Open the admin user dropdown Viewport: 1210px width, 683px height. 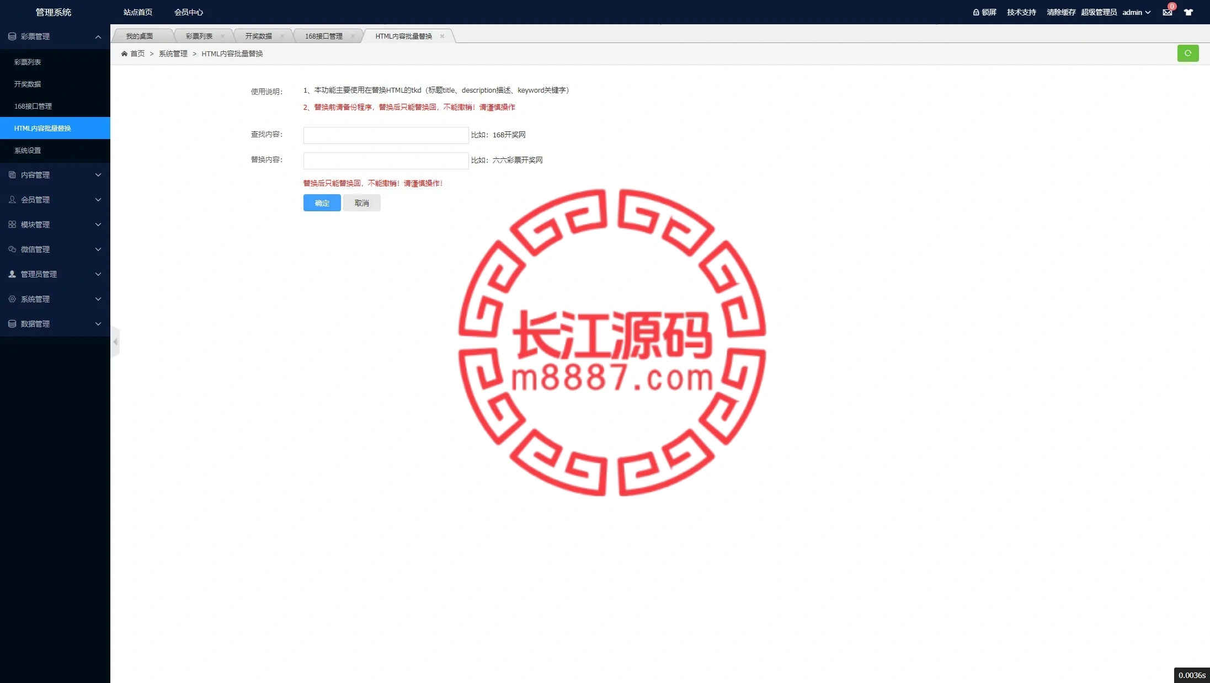click(x=1136, y=12)
